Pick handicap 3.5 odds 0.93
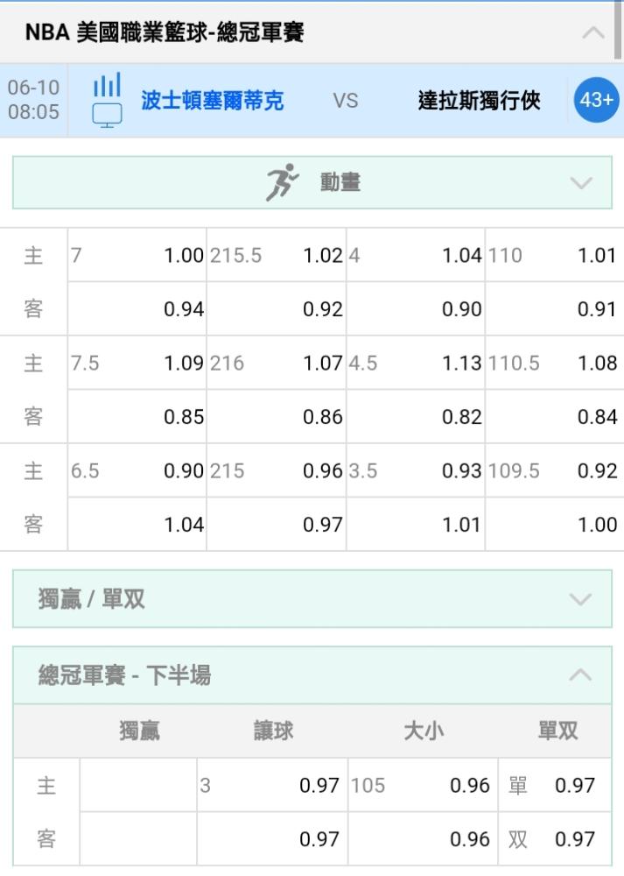 [x=415, y=471]
